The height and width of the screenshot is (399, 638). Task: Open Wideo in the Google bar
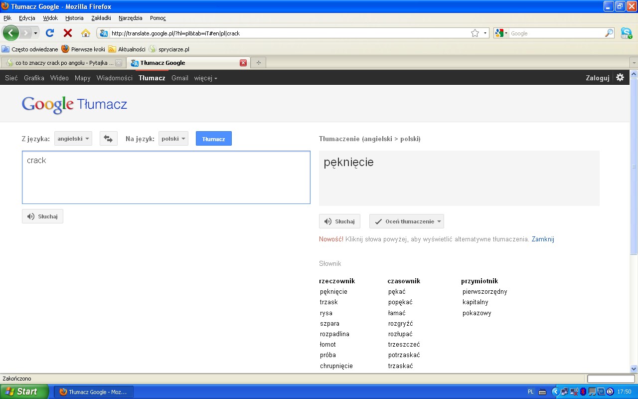click(x=59, y=78)
